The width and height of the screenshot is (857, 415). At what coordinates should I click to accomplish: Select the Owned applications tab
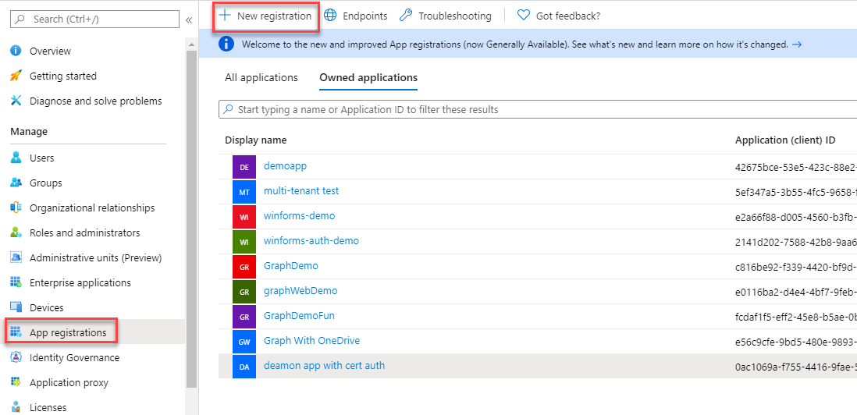(x=368, y=77)
